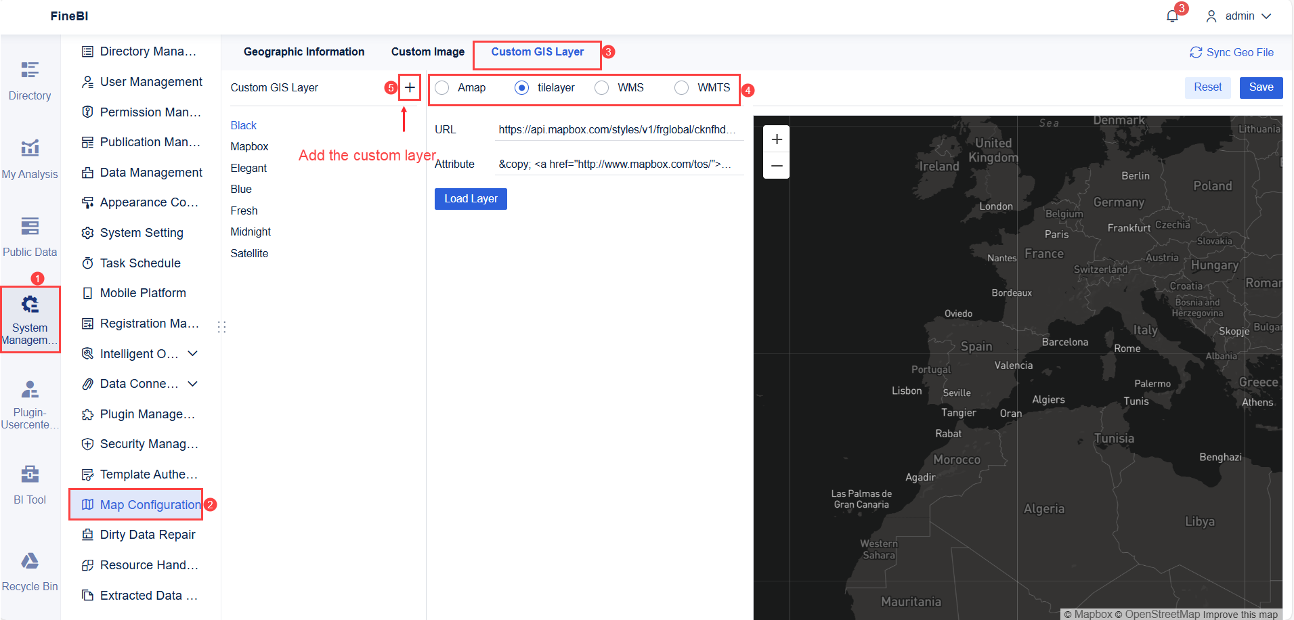Open the Directory sidebar section
The height and width of the screenshot is (620, 1294).
[30, 81]
